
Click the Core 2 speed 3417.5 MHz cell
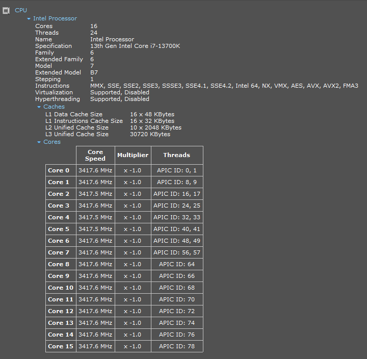pyautogui.click(x=95, y=194)
